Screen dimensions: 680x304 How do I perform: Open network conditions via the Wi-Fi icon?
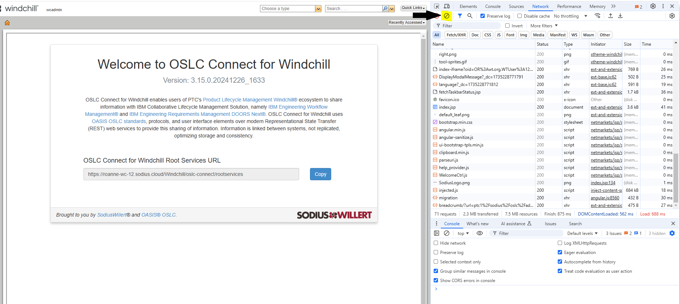598,16
